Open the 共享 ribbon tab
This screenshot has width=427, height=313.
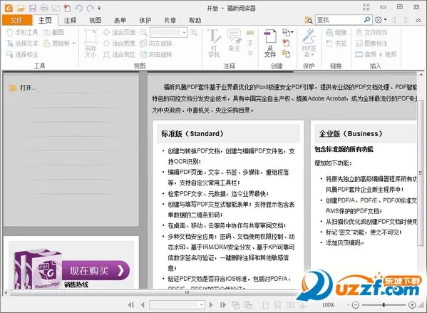(x=170, y=21)
